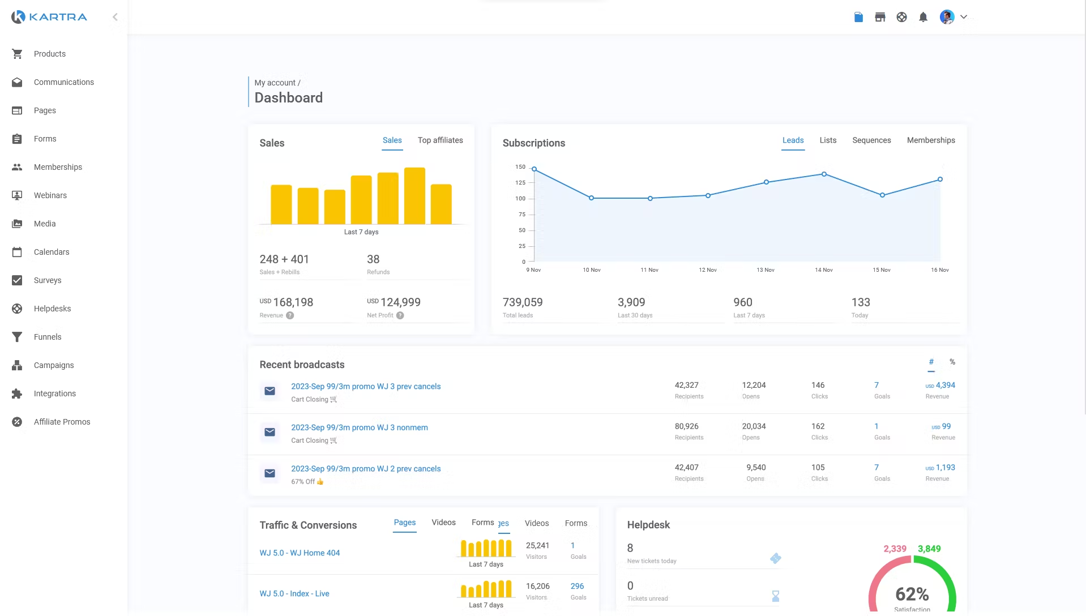Expand the account dropdown arrow
This screenshot has width=1086, height=616.
click(963, 17)
